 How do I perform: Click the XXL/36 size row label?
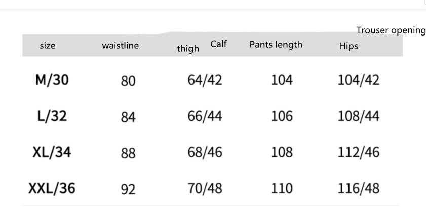pyautogui.click(x=51, y=188)
